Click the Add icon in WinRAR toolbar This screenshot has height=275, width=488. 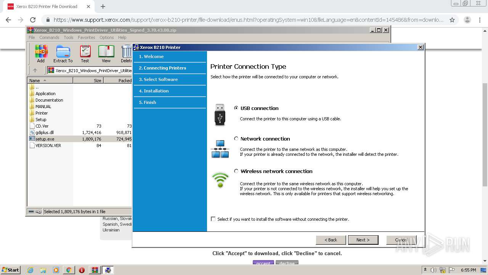coord(41,54)
